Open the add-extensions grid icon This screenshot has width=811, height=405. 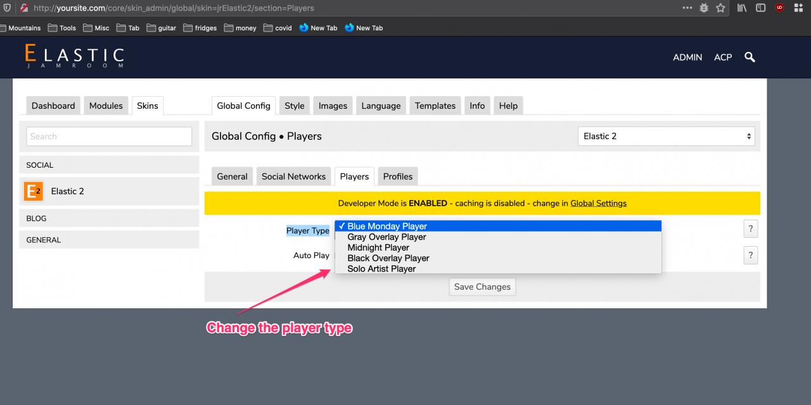[798, 8]
